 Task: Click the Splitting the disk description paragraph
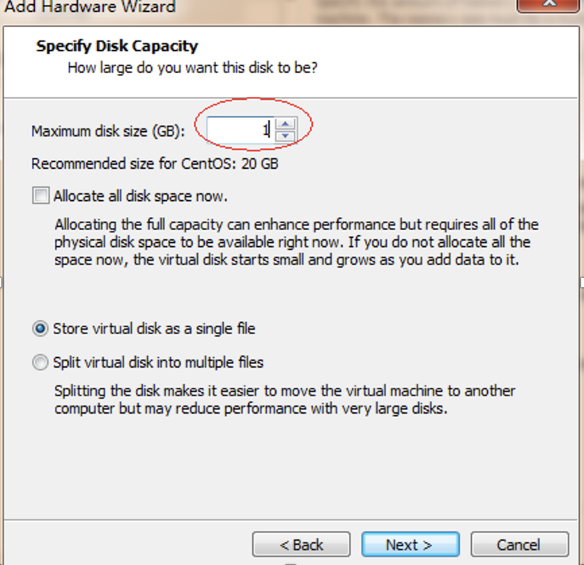(x=285, y=400)
